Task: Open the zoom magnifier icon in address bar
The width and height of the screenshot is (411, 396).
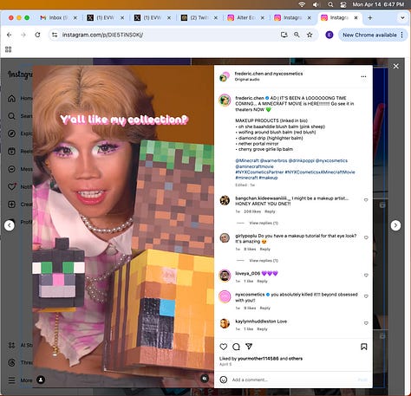Action: [x=297, y=35]
